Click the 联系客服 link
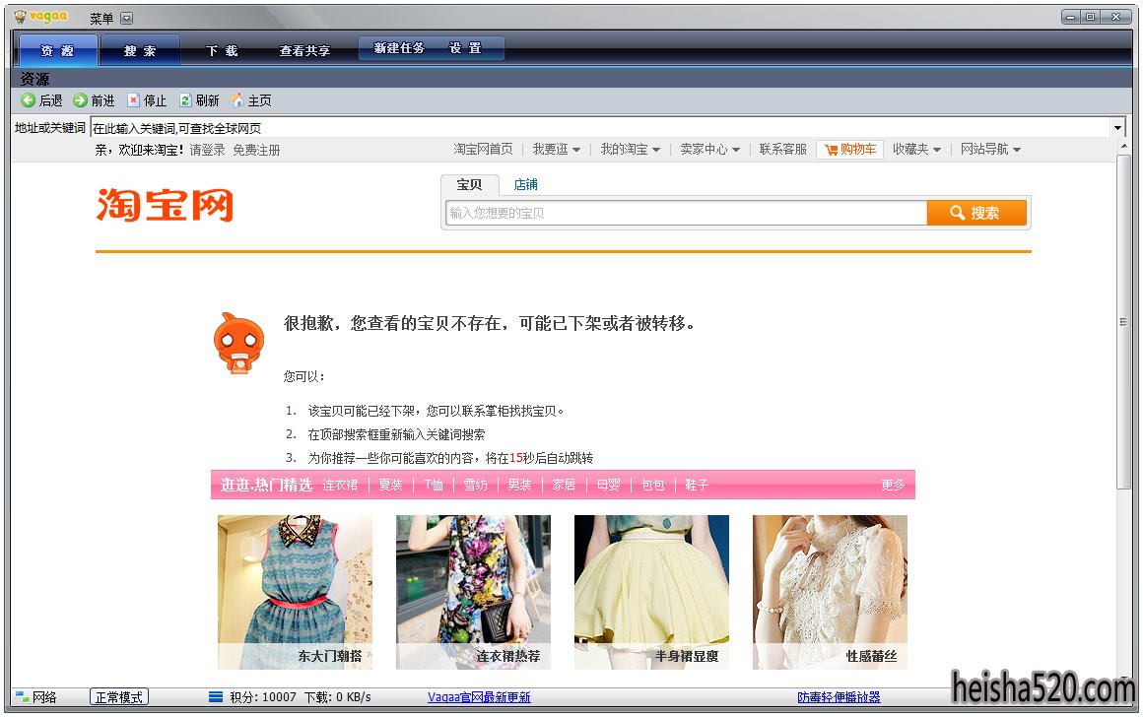Screen dimensions: 1143x717 pyautogui.click(x=783, y=150)
